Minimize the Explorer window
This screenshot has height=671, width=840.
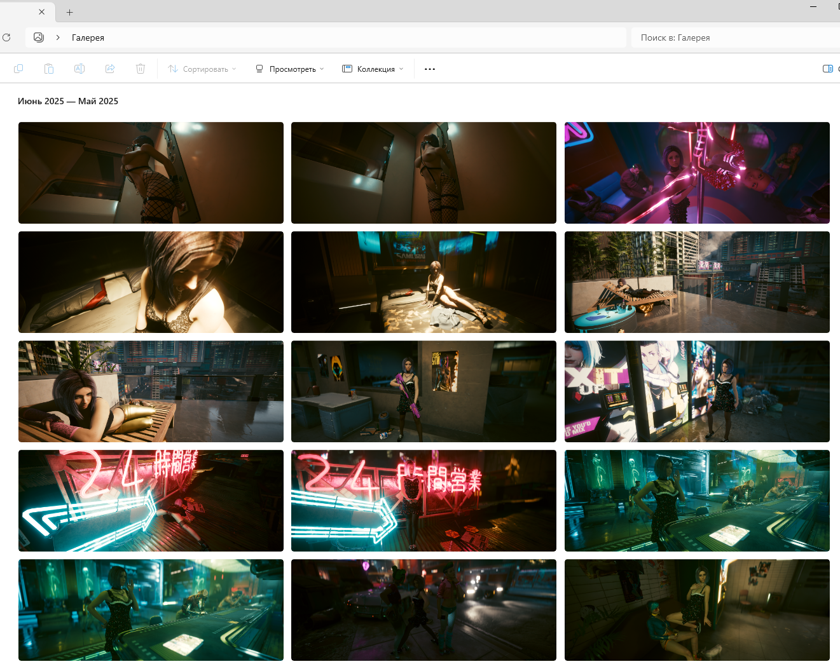click(813, 6)
